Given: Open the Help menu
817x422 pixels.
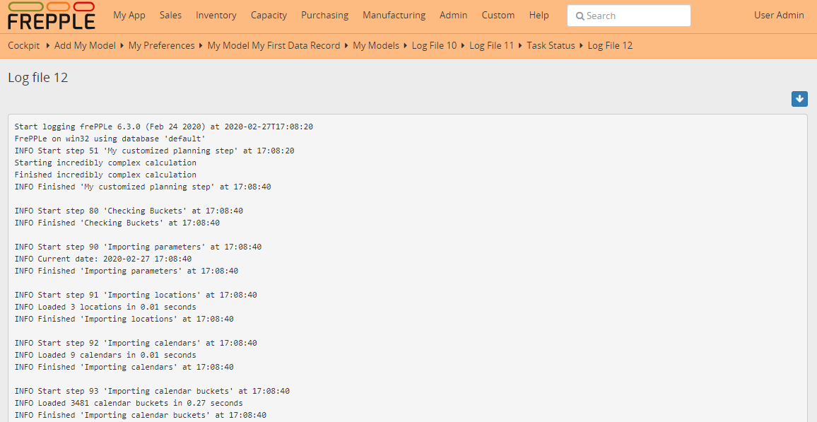Looking at the screenshot, I should [539, 15].
